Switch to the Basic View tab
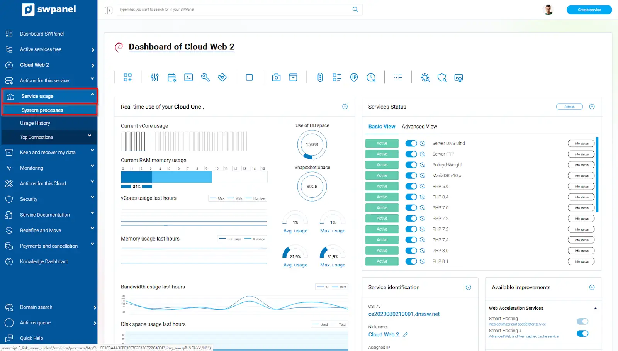The height and width of the screenshot is (351, 618). tap(382, 127)
